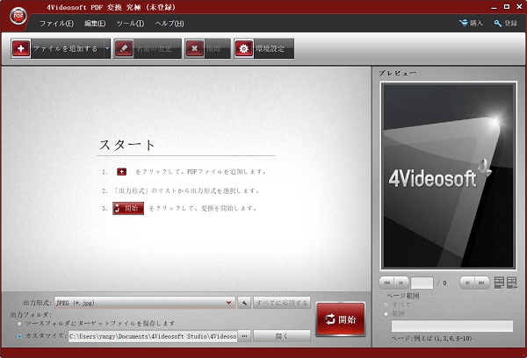
Task: Open the Tools (ツール) menu
Action: pyautogui.click(x=129, y=23)
